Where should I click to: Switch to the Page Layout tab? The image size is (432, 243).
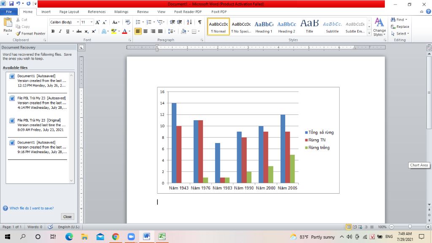[x=69, y=11]
